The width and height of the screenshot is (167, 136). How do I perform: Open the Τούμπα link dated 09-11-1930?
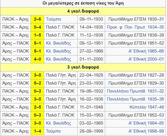54,19
